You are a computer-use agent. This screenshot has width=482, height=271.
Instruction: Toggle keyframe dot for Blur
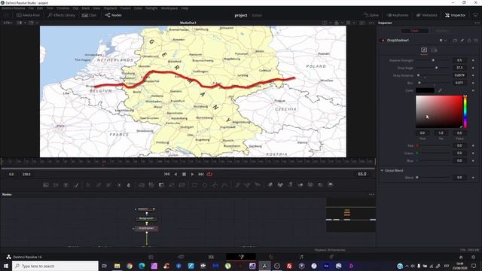pos(473,83)
